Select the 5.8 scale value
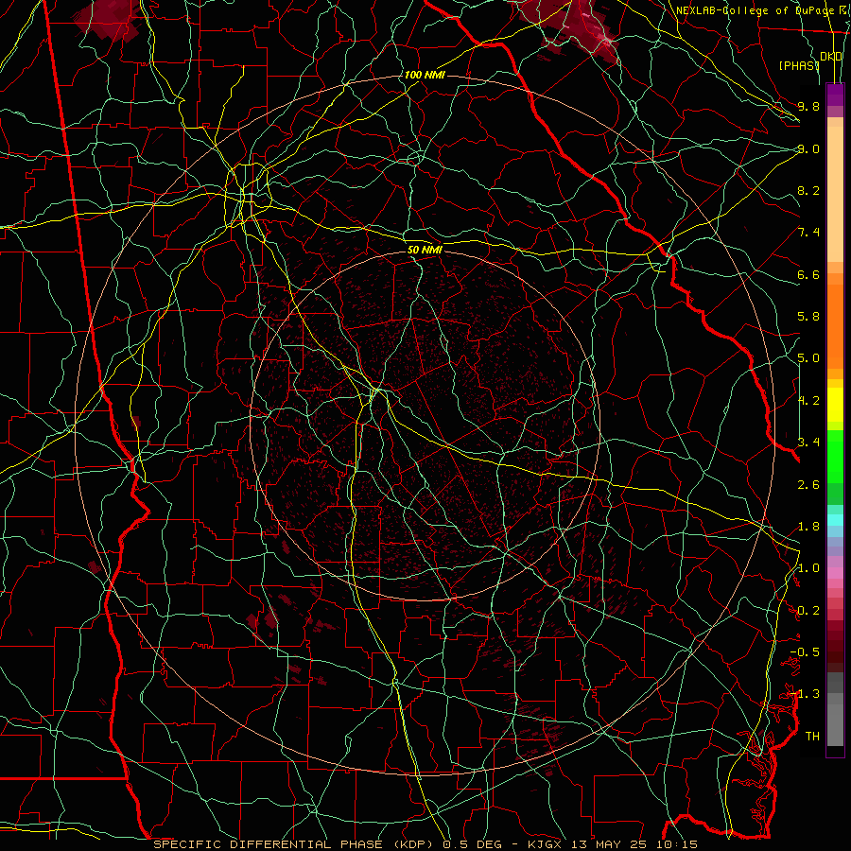 808,317
